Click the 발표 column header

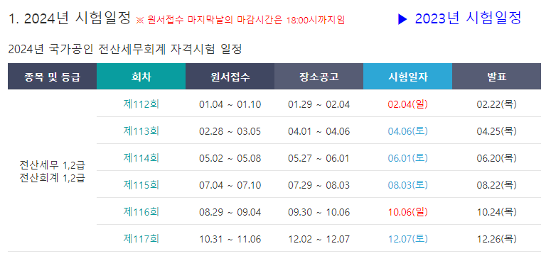(x=496, y=77)
